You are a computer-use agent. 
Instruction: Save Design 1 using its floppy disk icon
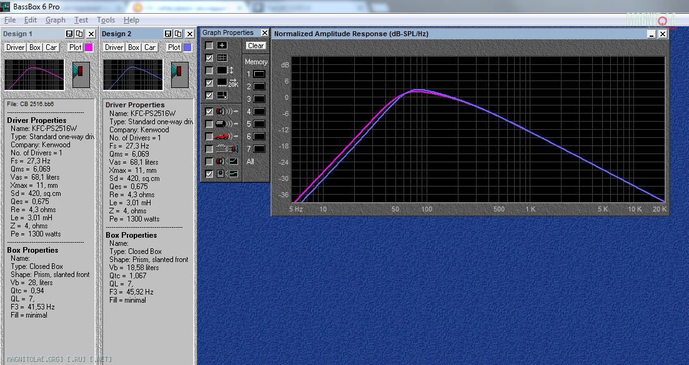[x=69, y=34]
